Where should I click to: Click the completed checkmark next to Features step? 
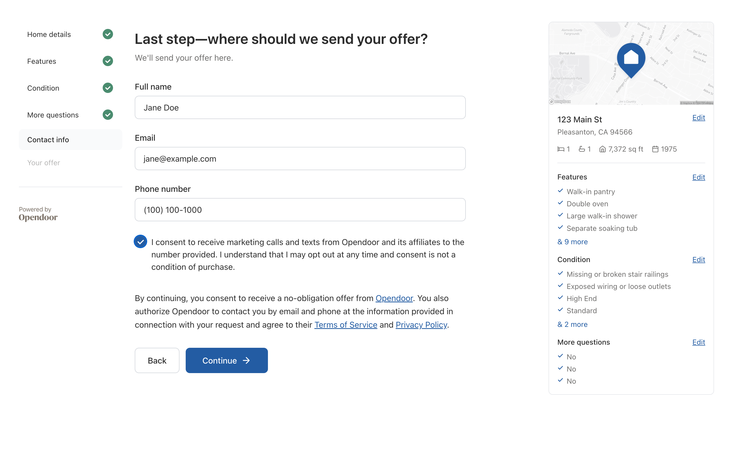[x=108, y=61]
